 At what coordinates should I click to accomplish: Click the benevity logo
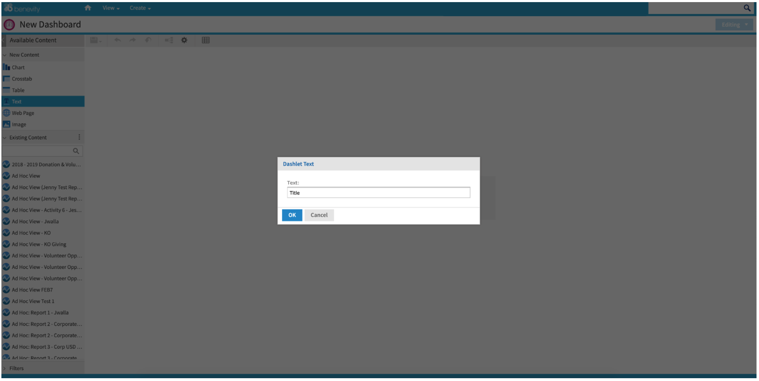pyautogui.click(x=22, y=8)
